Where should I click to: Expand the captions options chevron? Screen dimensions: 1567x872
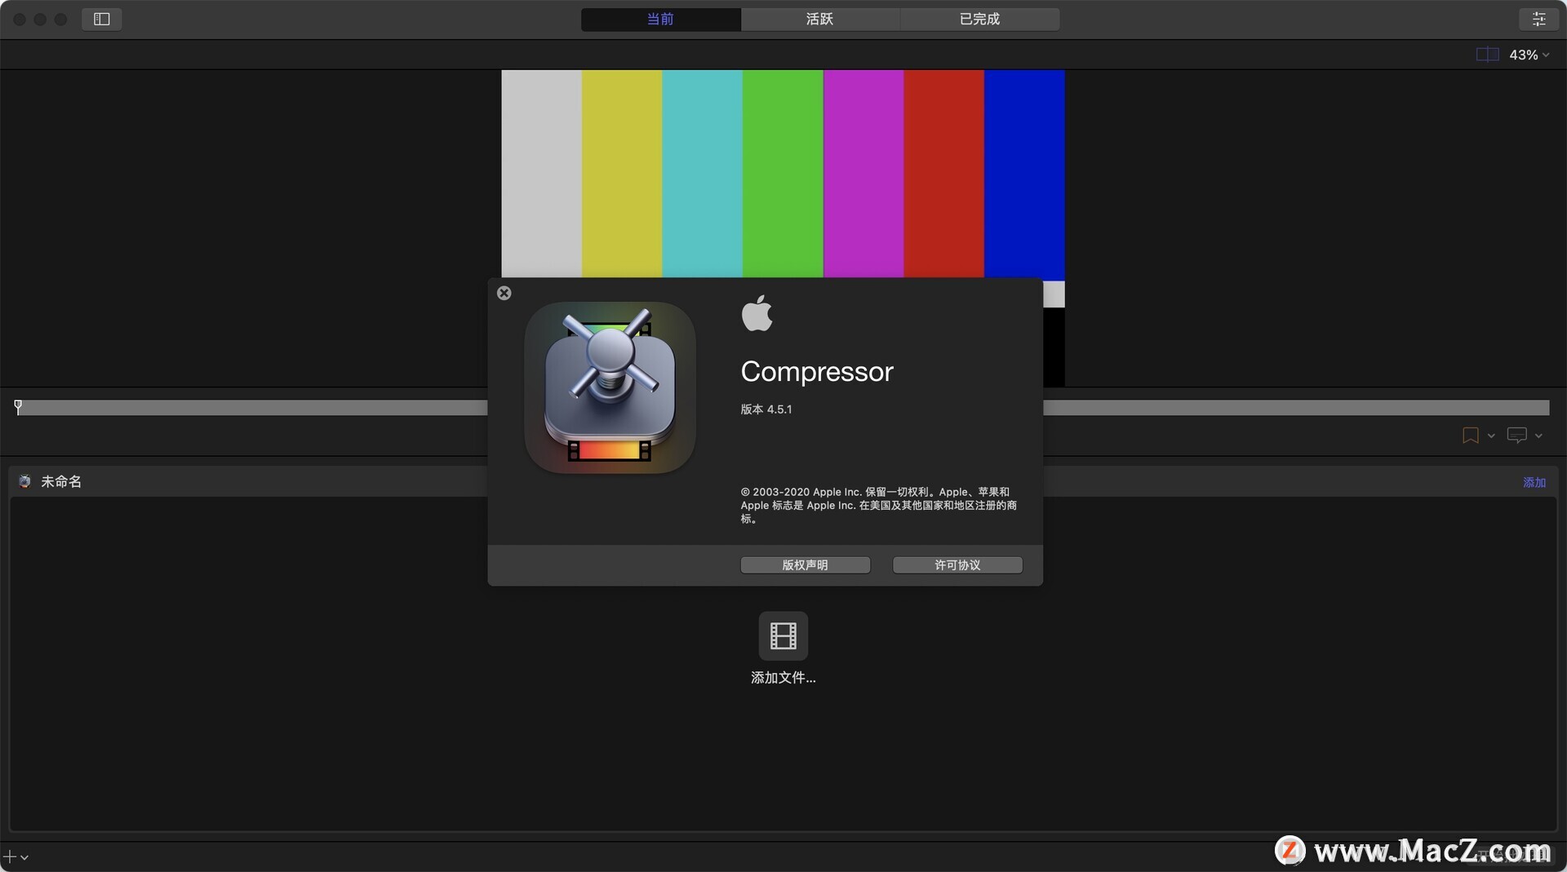(1538, 436)
